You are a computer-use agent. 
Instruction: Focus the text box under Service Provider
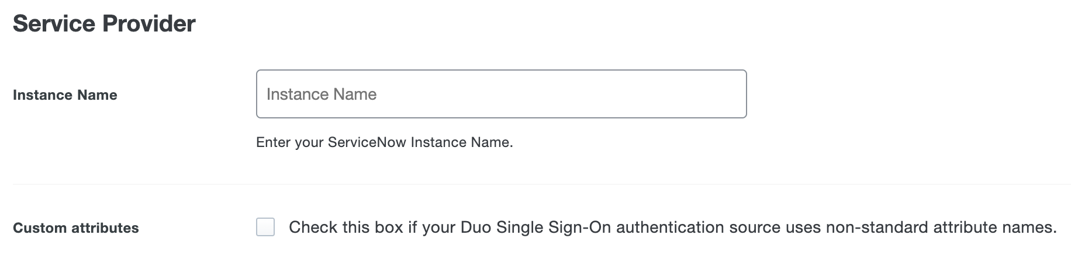[x=501, y=94]
